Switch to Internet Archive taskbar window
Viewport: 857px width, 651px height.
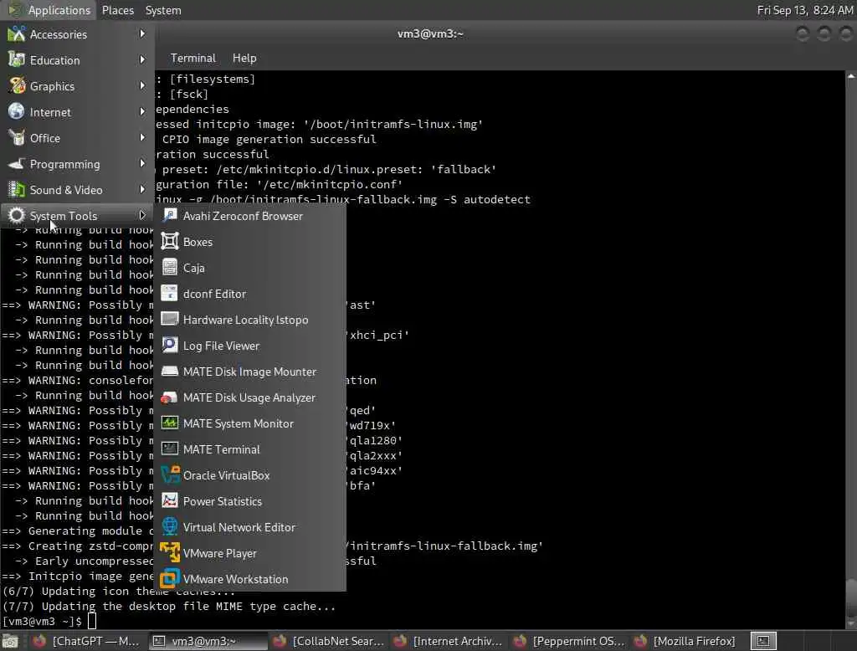[449, 641]
